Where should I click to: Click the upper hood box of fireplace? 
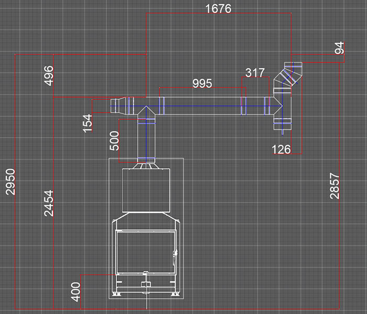146,190
